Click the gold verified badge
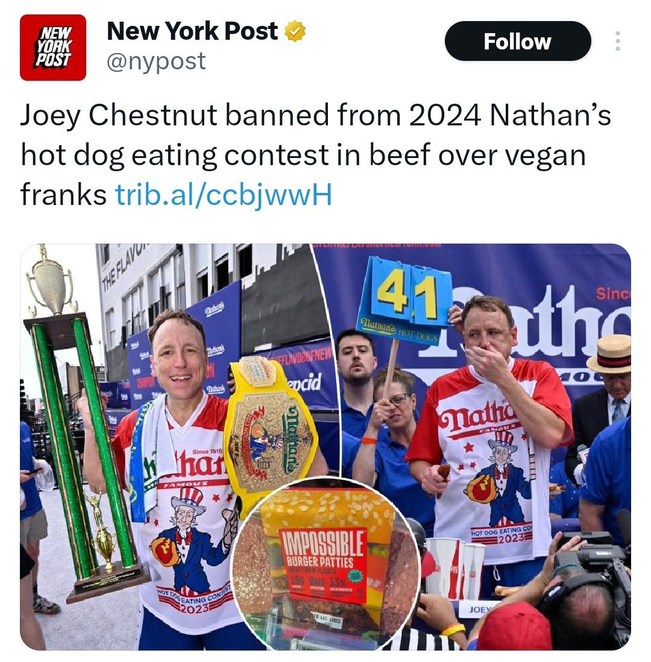This screenshot has width=651, height=662. [x=295, y=31]
